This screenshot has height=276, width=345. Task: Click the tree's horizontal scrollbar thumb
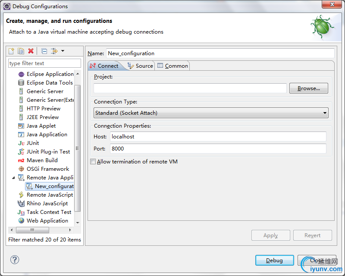33,230
